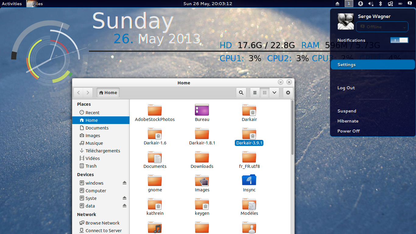Select Connect to Server in sidebar
This screenshot has width=416, height=234.
coord(101,230)
